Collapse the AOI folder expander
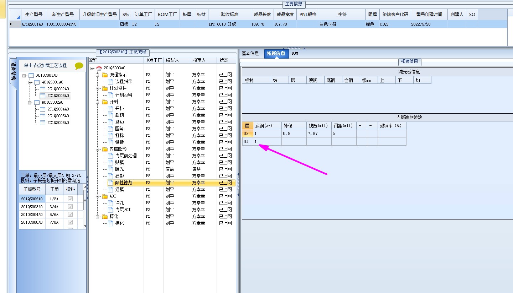513x293 pixels. [x=98, y=196]
